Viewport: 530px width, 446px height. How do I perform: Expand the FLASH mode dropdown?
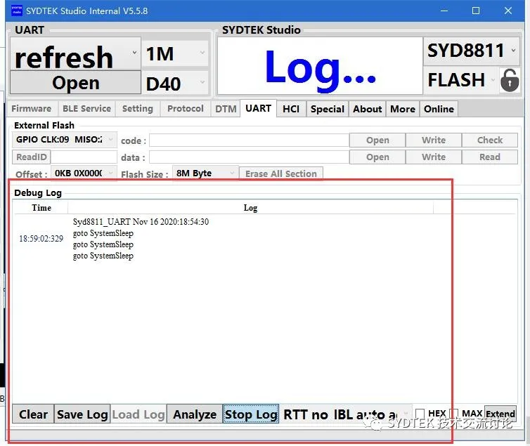pos(461,80)
